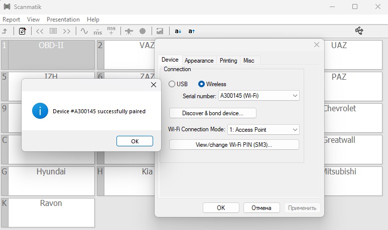
Task: Select the Wireless connection radio button
Action: (202, 84)
